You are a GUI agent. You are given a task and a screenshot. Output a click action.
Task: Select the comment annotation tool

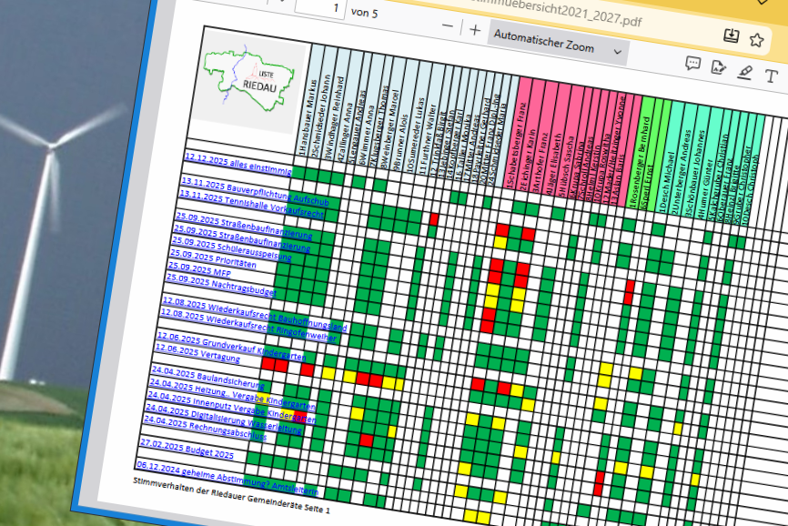click(x=692, y=64)
